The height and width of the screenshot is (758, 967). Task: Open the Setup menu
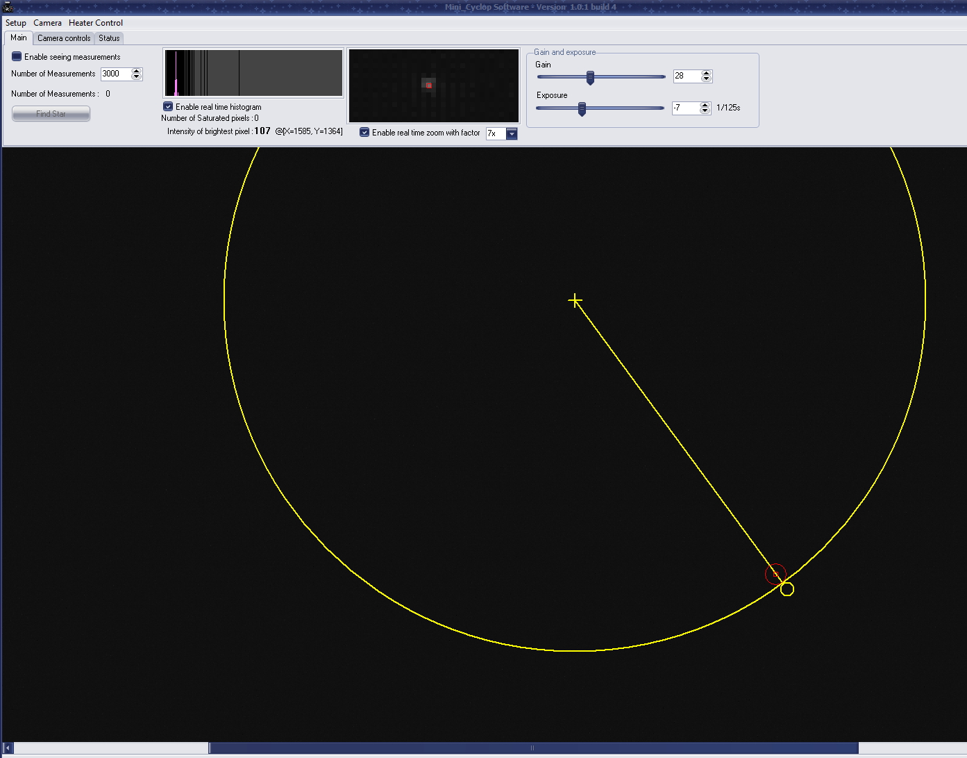[16, 23]
